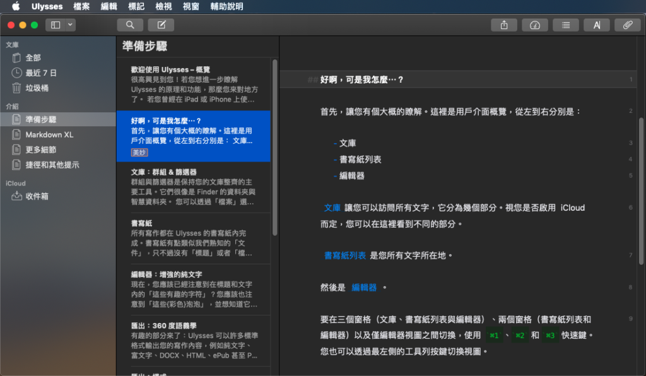Image resolution: width=646 pixels, height=376 pixels.
Task: Click the 書寫紙列表 link in the editor
Action: (x=345, y=256)
